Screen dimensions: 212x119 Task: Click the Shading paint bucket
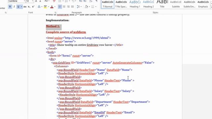coord(86,7)
